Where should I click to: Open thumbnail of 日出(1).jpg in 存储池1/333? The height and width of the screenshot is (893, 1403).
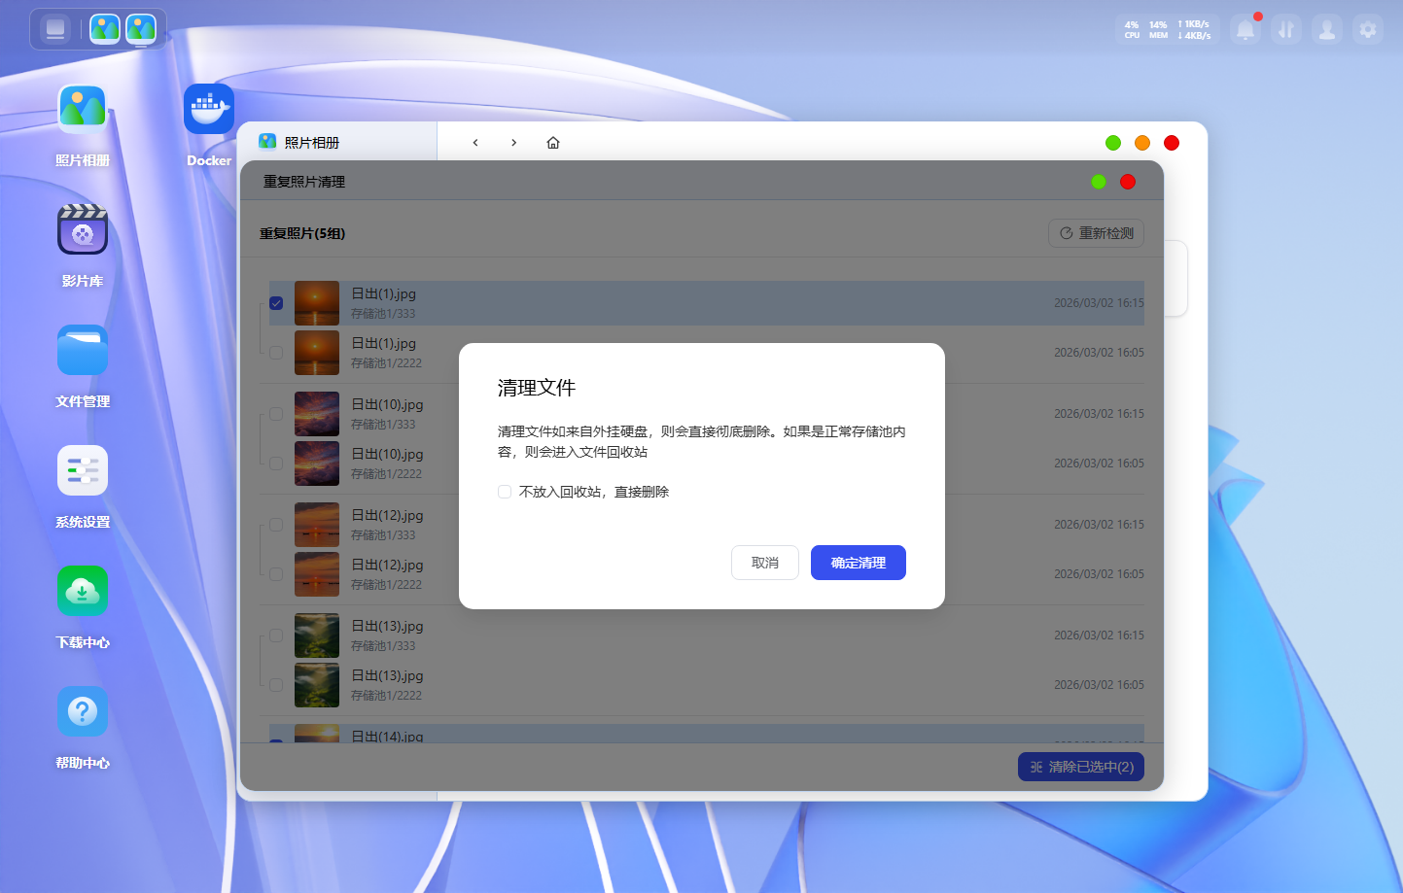click(x=317, y=303)
